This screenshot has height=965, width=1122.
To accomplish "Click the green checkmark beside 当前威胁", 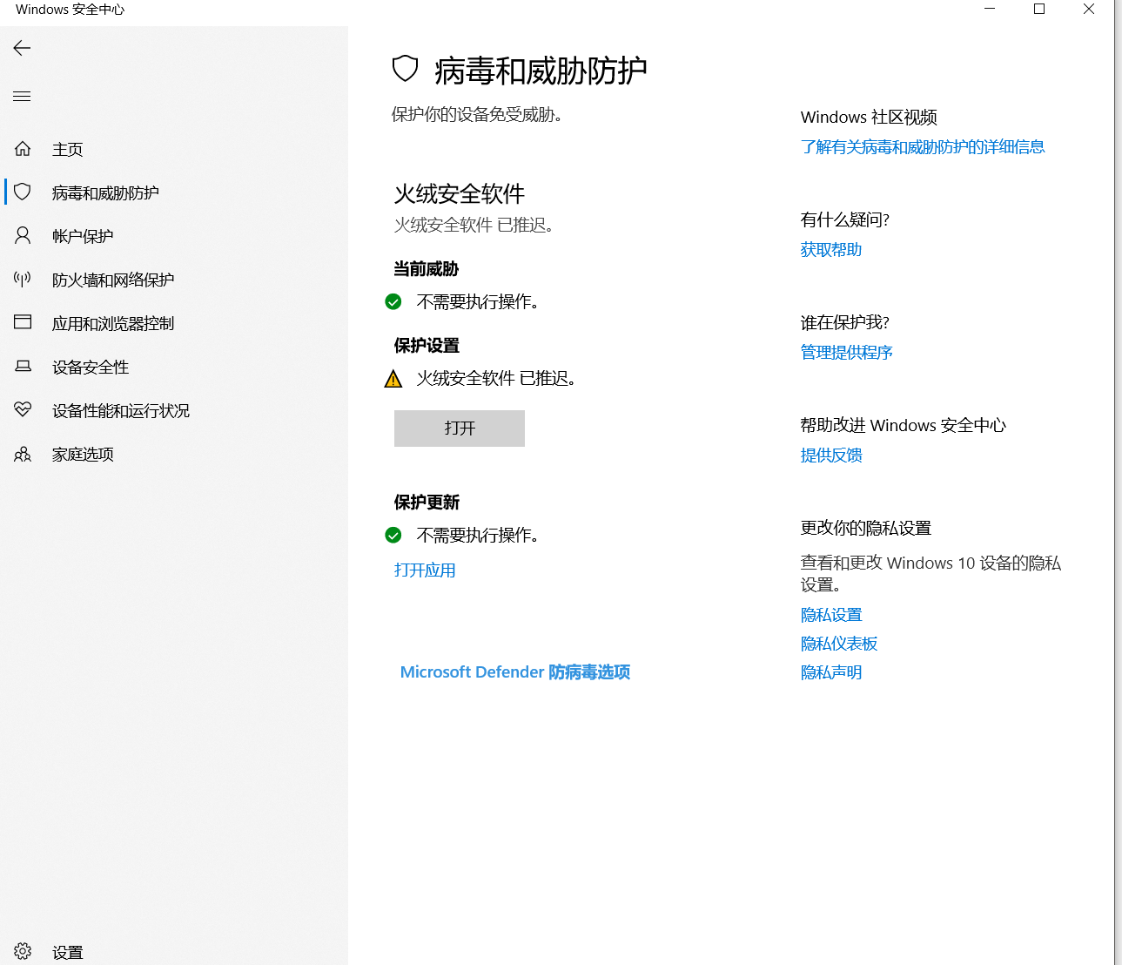I will click(x=393, y=301).
